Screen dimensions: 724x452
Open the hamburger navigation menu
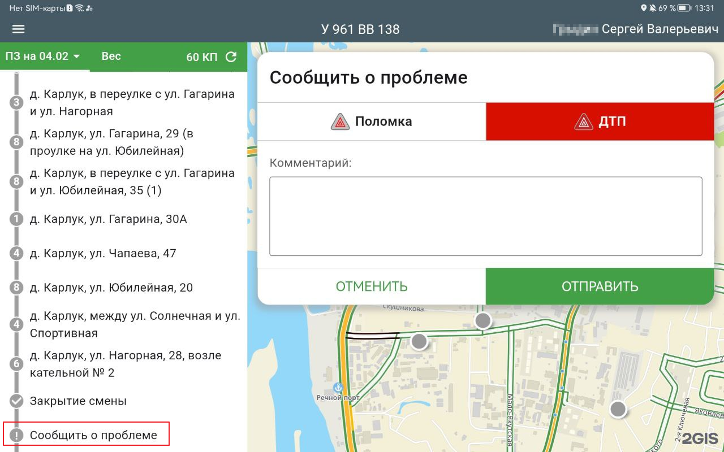pos(19,29)
